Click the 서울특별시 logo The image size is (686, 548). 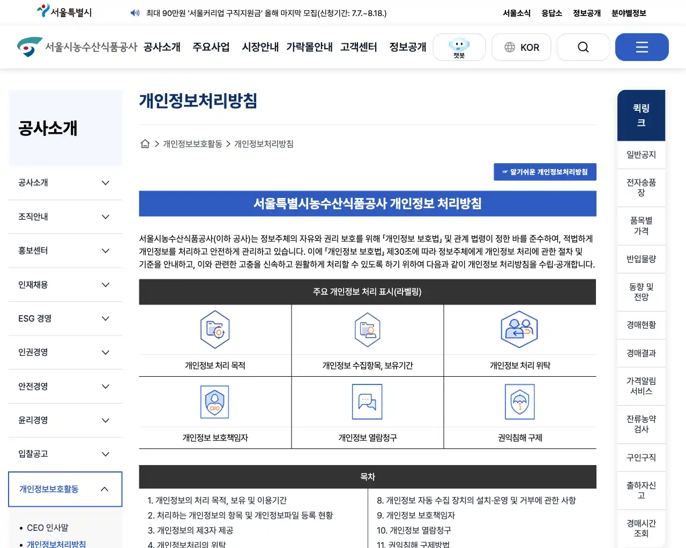64,11
